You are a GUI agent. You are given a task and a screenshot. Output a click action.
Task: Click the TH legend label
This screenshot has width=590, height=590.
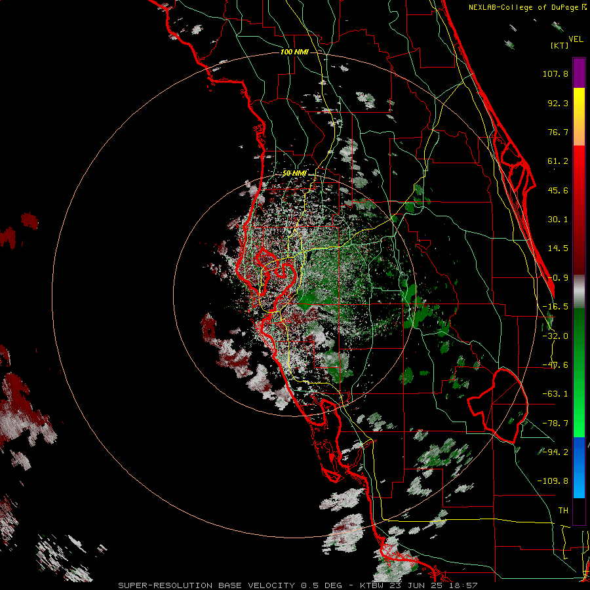(563, 511)
